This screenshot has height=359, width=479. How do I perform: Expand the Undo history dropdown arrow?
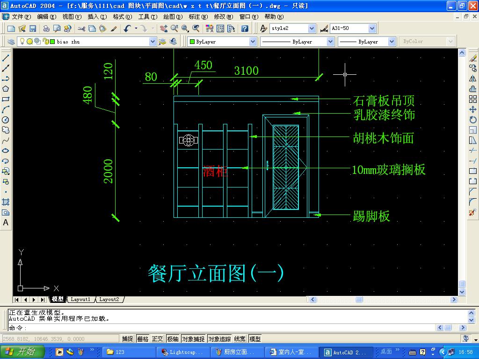click(x=136, y=29)
